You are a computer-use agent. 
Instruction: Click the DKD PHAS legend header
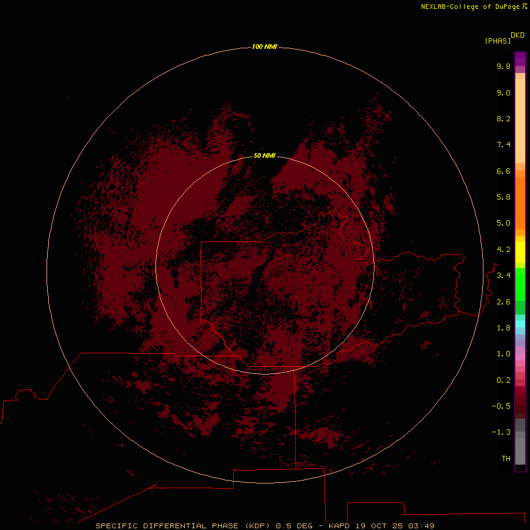[x=504, y=38]
